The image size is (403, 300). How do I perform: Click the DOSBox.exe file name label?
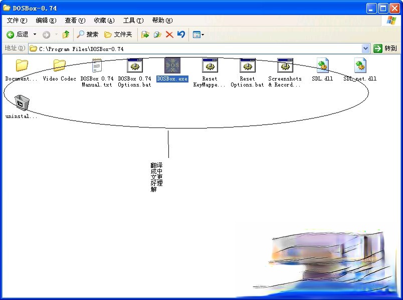[x=172, y=78]
